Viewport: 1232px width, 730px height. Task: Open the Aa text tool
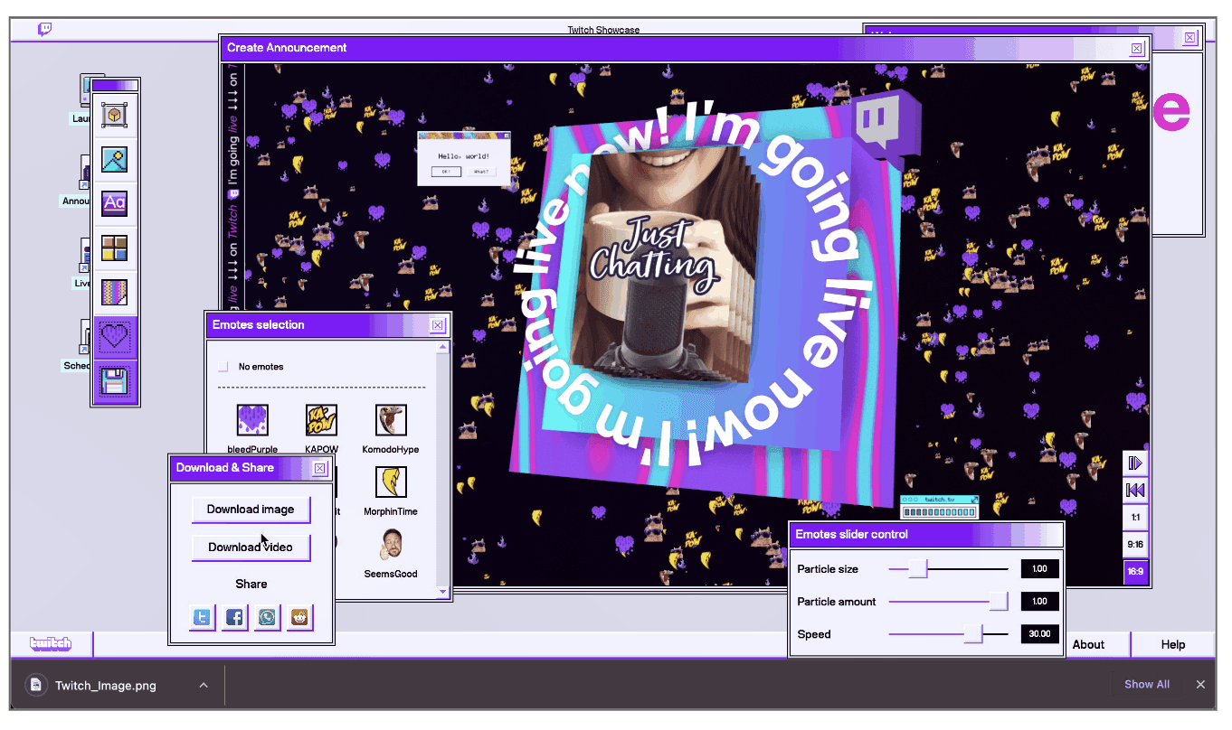[115, 203]
